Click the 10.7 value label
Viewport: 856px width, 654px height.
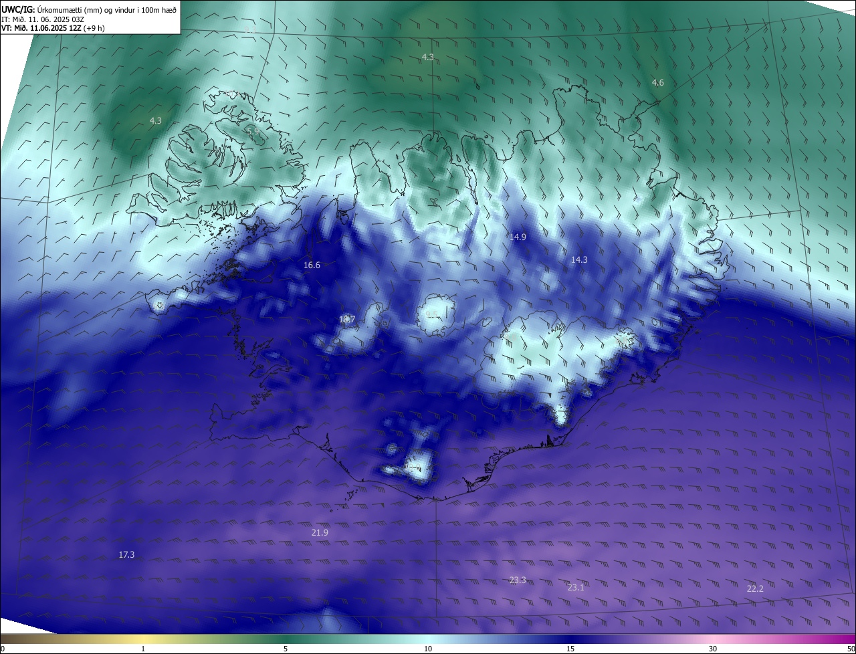tap(346, 320)
